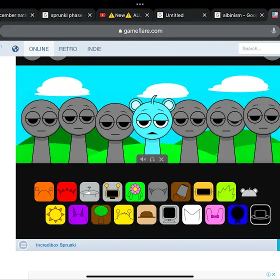280x280 pixels.
Task: Choose the brown tile with green tree icon
Action: click(101, 214)
